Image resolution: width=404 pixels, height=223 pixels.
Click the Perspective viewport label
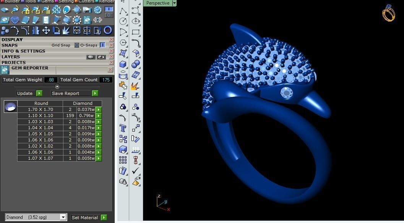(x=158, y=3)
